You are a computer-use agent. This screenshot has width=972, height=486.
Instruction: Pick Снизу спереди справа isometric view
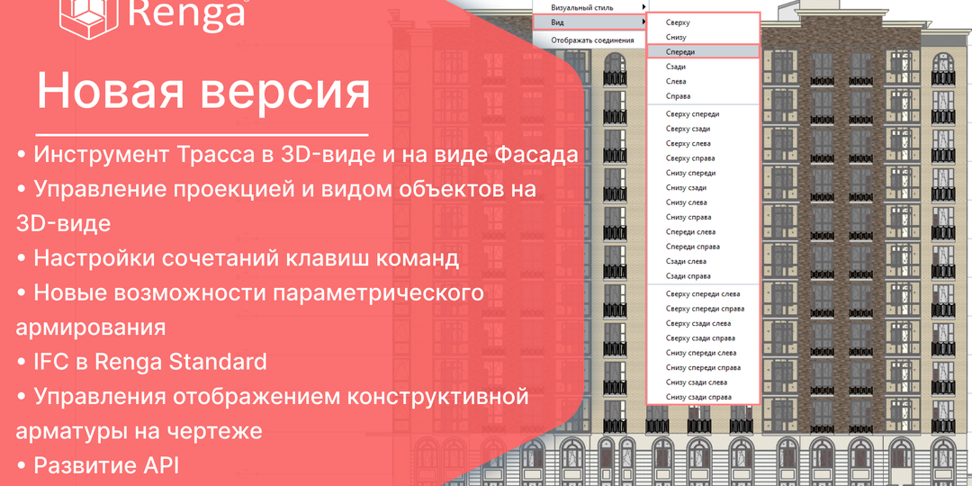pyautogui.click(x=703, y=367)
